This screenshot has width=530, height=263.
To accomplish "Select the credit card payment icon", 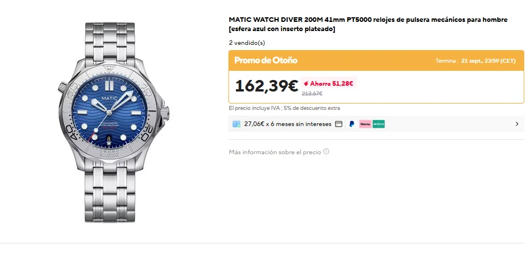I will pos(339,124).
